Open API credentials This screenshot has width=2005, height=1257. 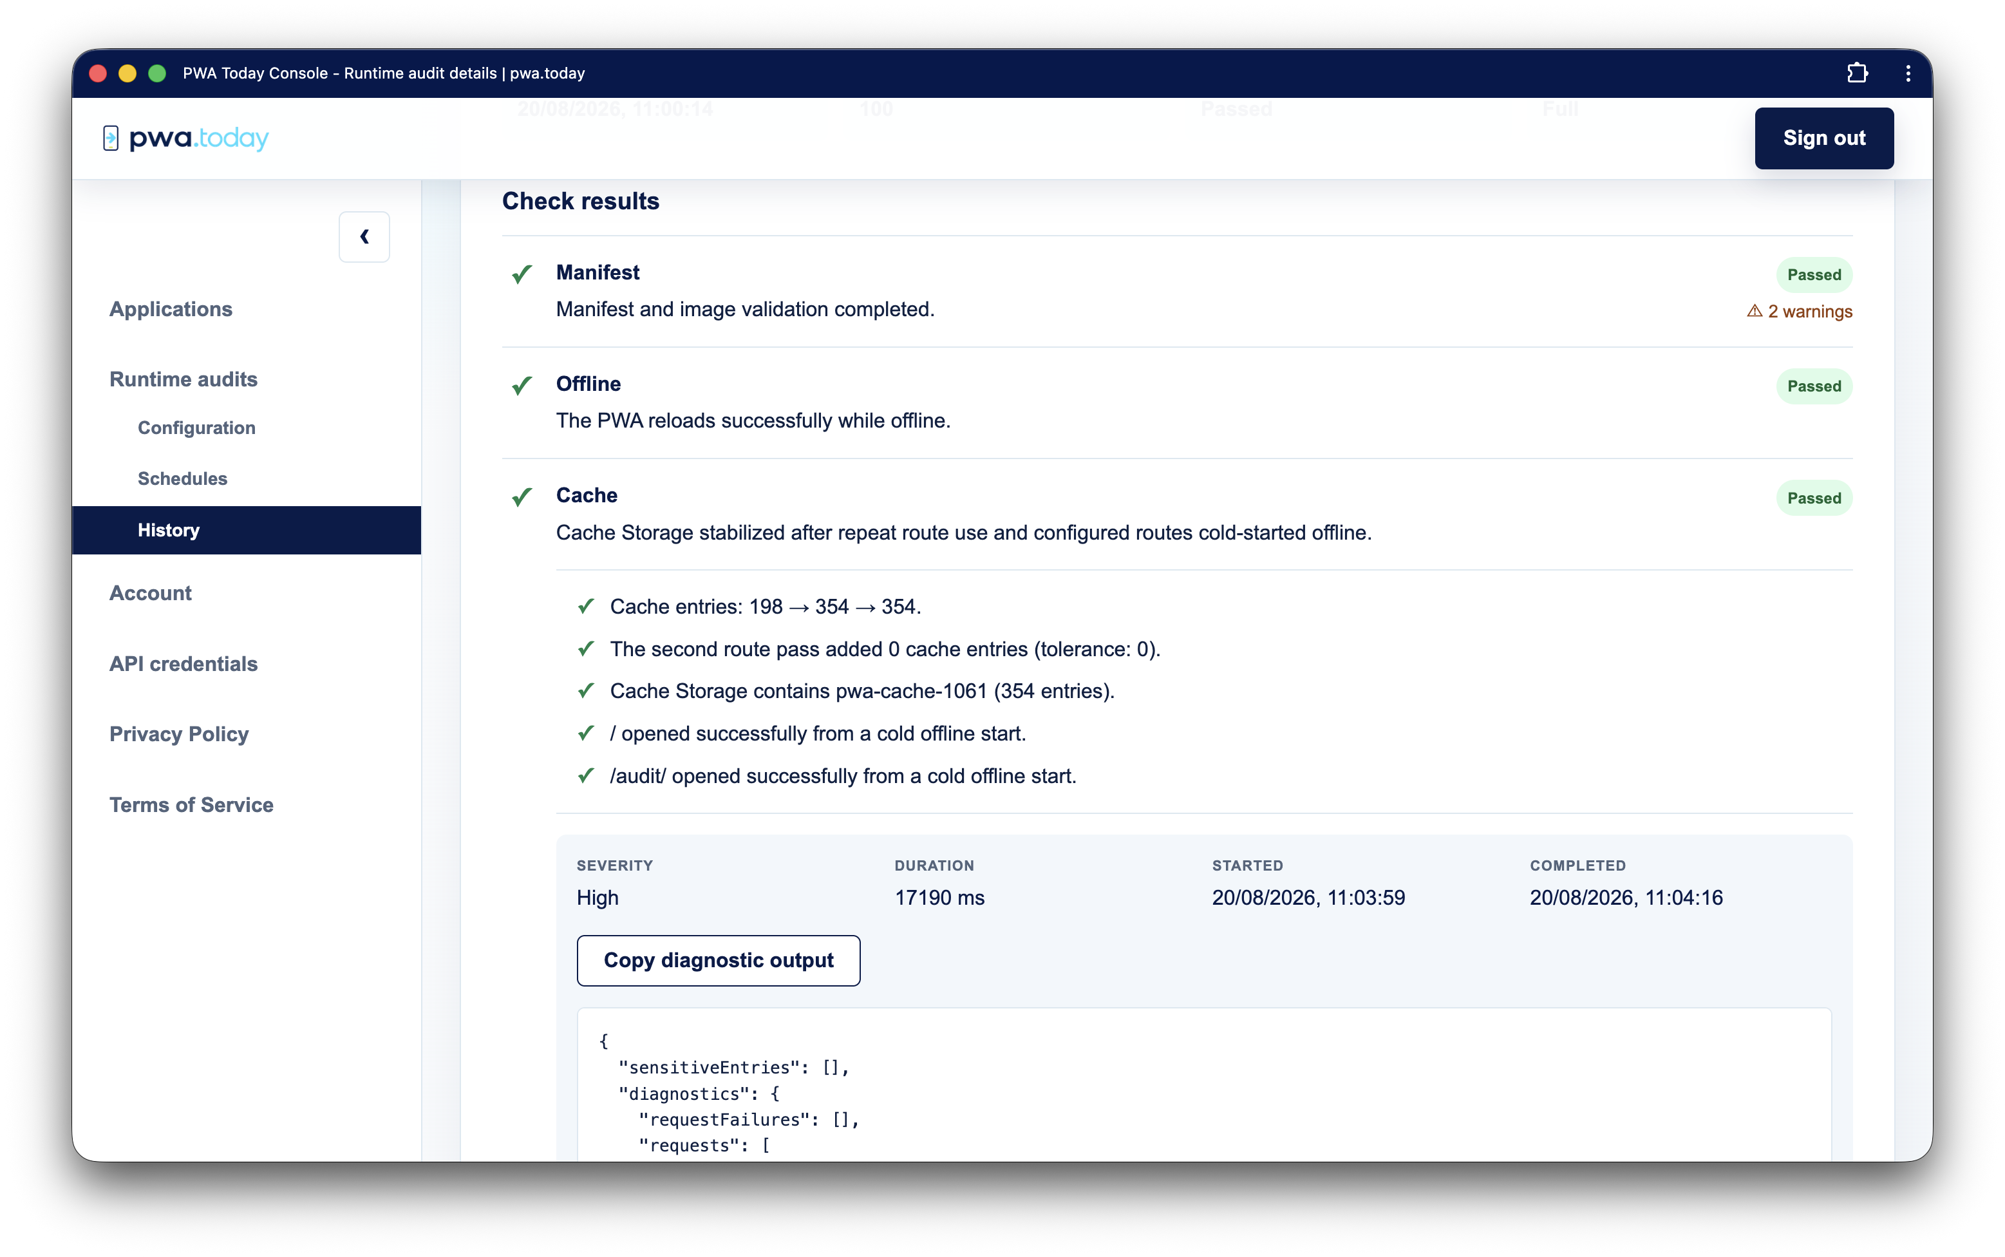[183, 663]
